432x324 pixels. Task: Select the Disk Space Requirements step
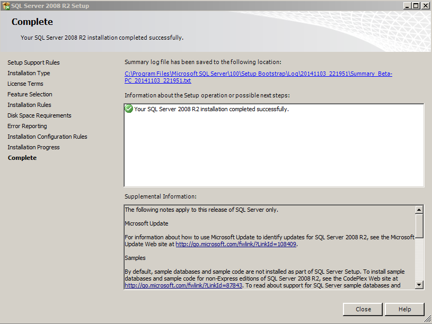pyautogui.click(x=39, y=115)
